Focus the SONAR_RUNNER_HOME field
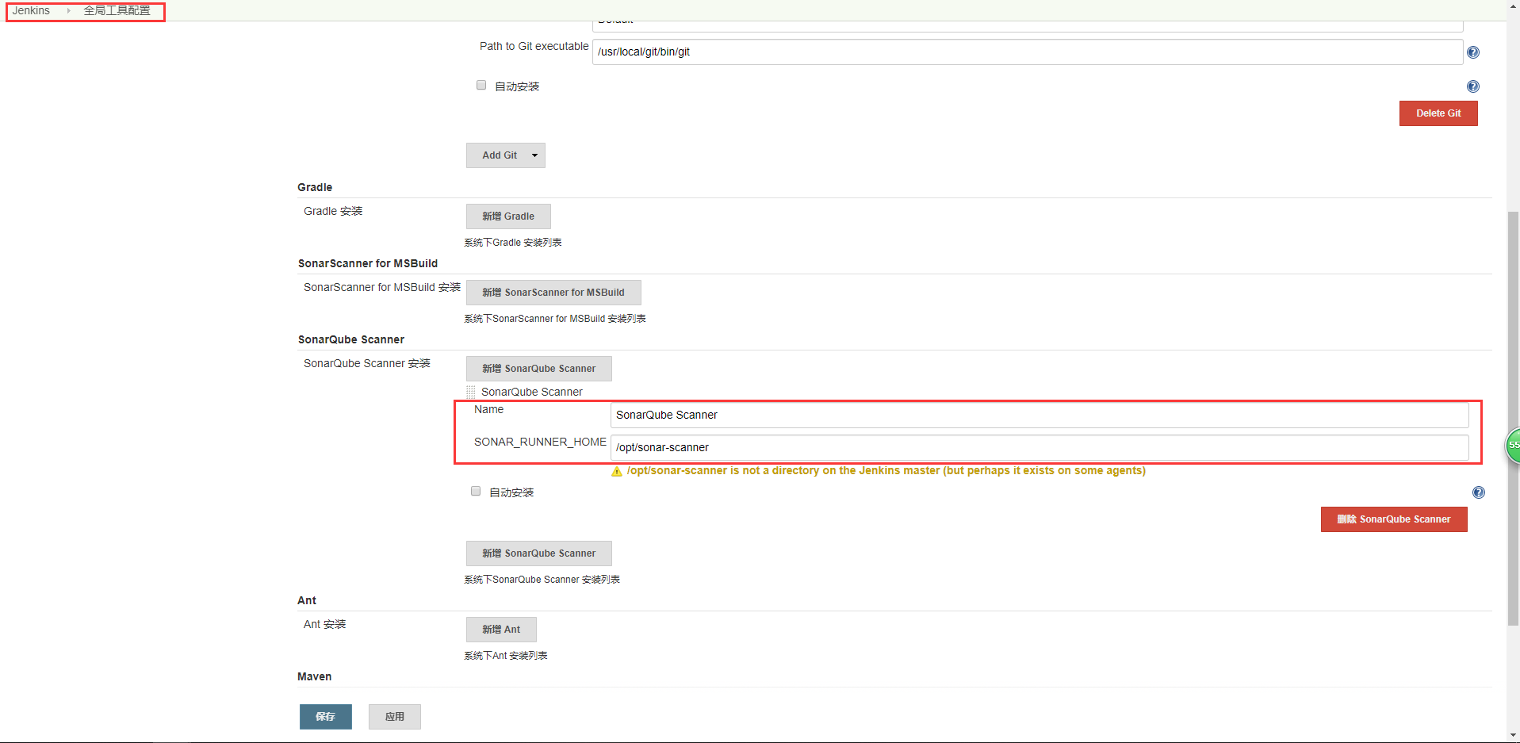 [1039, 448]
